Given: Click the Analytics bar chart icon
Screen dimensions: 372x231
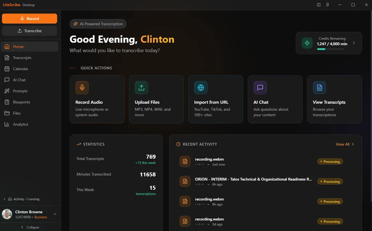Looking at the screenshot, I should point(7,124).
